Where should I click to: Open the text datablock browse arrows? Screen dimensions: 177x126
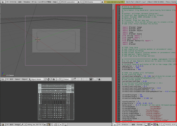click(163, 125)
